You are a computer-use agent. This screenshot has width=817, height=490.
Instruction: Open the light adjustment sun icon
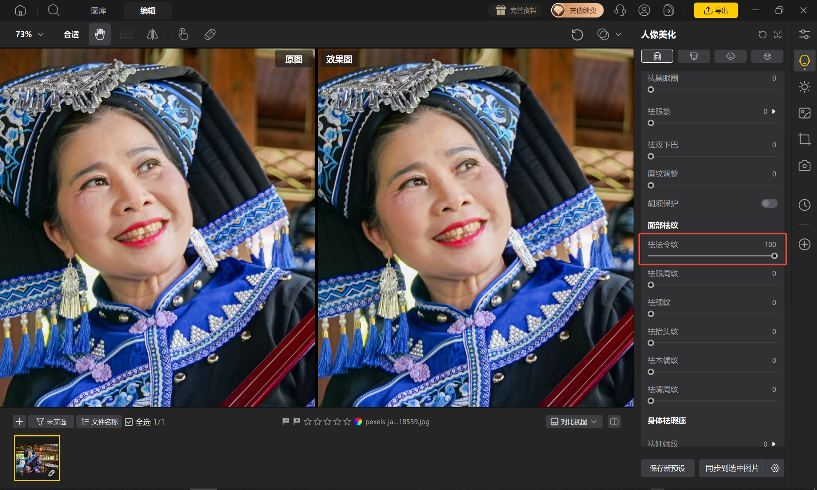pos(804,87)
